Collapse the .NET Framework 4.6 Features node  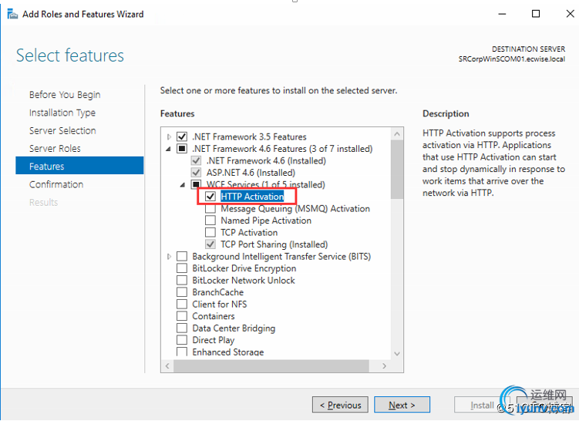169,149
